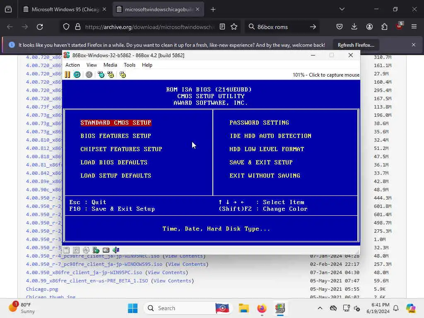Screen dimensions: 424x318
Task: Select EXIT WITHOUT SAVING entry
Action: point(265,176)
